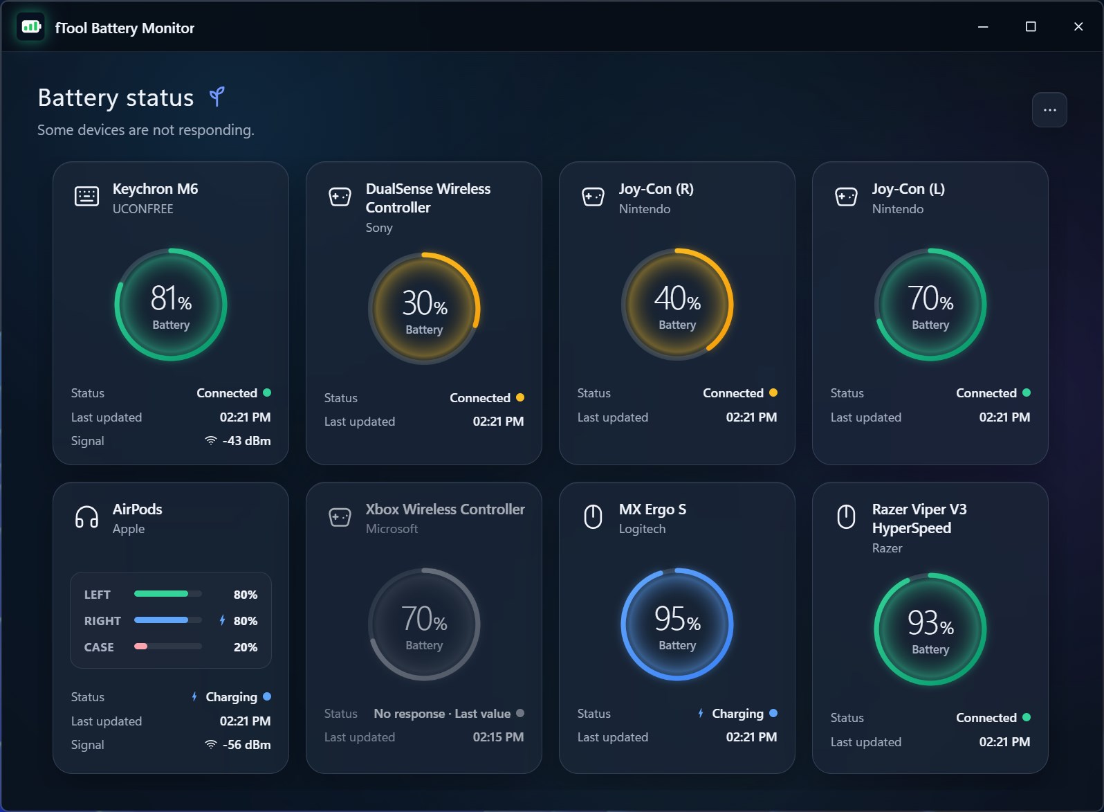Click the Wi-Fi signal icon on AirPods card
Viewport: 1104px width, 812px height.
click(211, 745)
